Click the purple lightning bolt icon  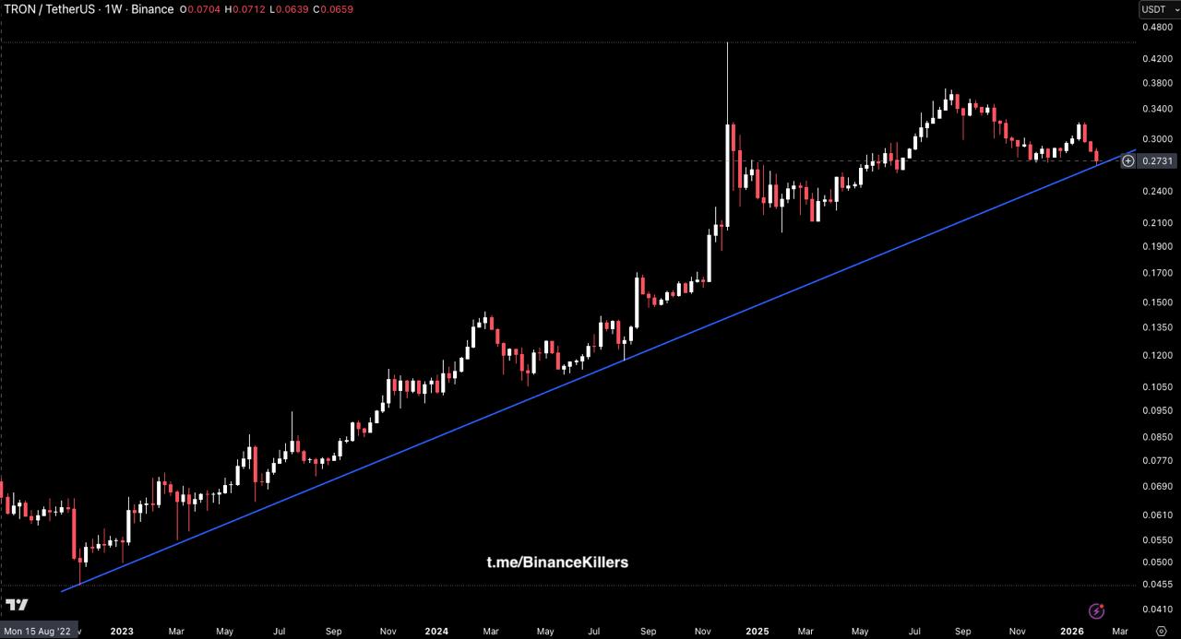coord(1096,610)
